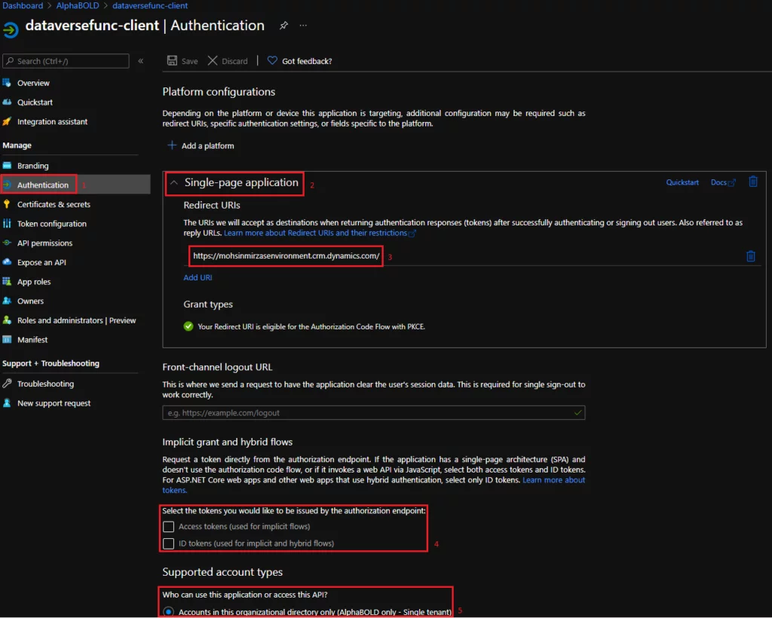The image size is (772, 618).
Task: Click the Expose an API cloud icon
Action: 7,262
